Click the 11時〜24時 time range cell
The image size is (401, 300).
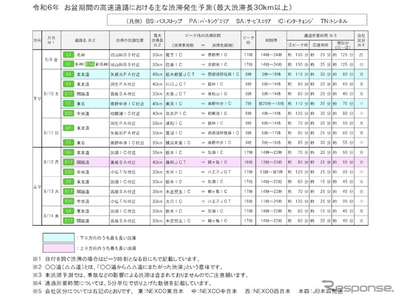click(271, 201)
